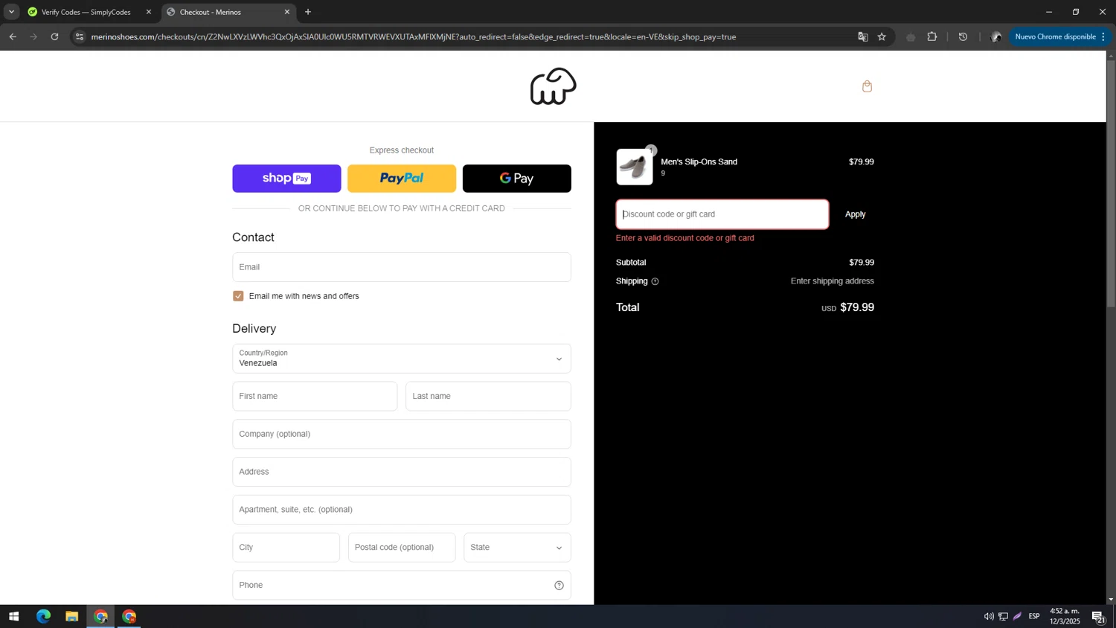
Task: Expand the Country/Region dropdown
Action: (402, 359)
